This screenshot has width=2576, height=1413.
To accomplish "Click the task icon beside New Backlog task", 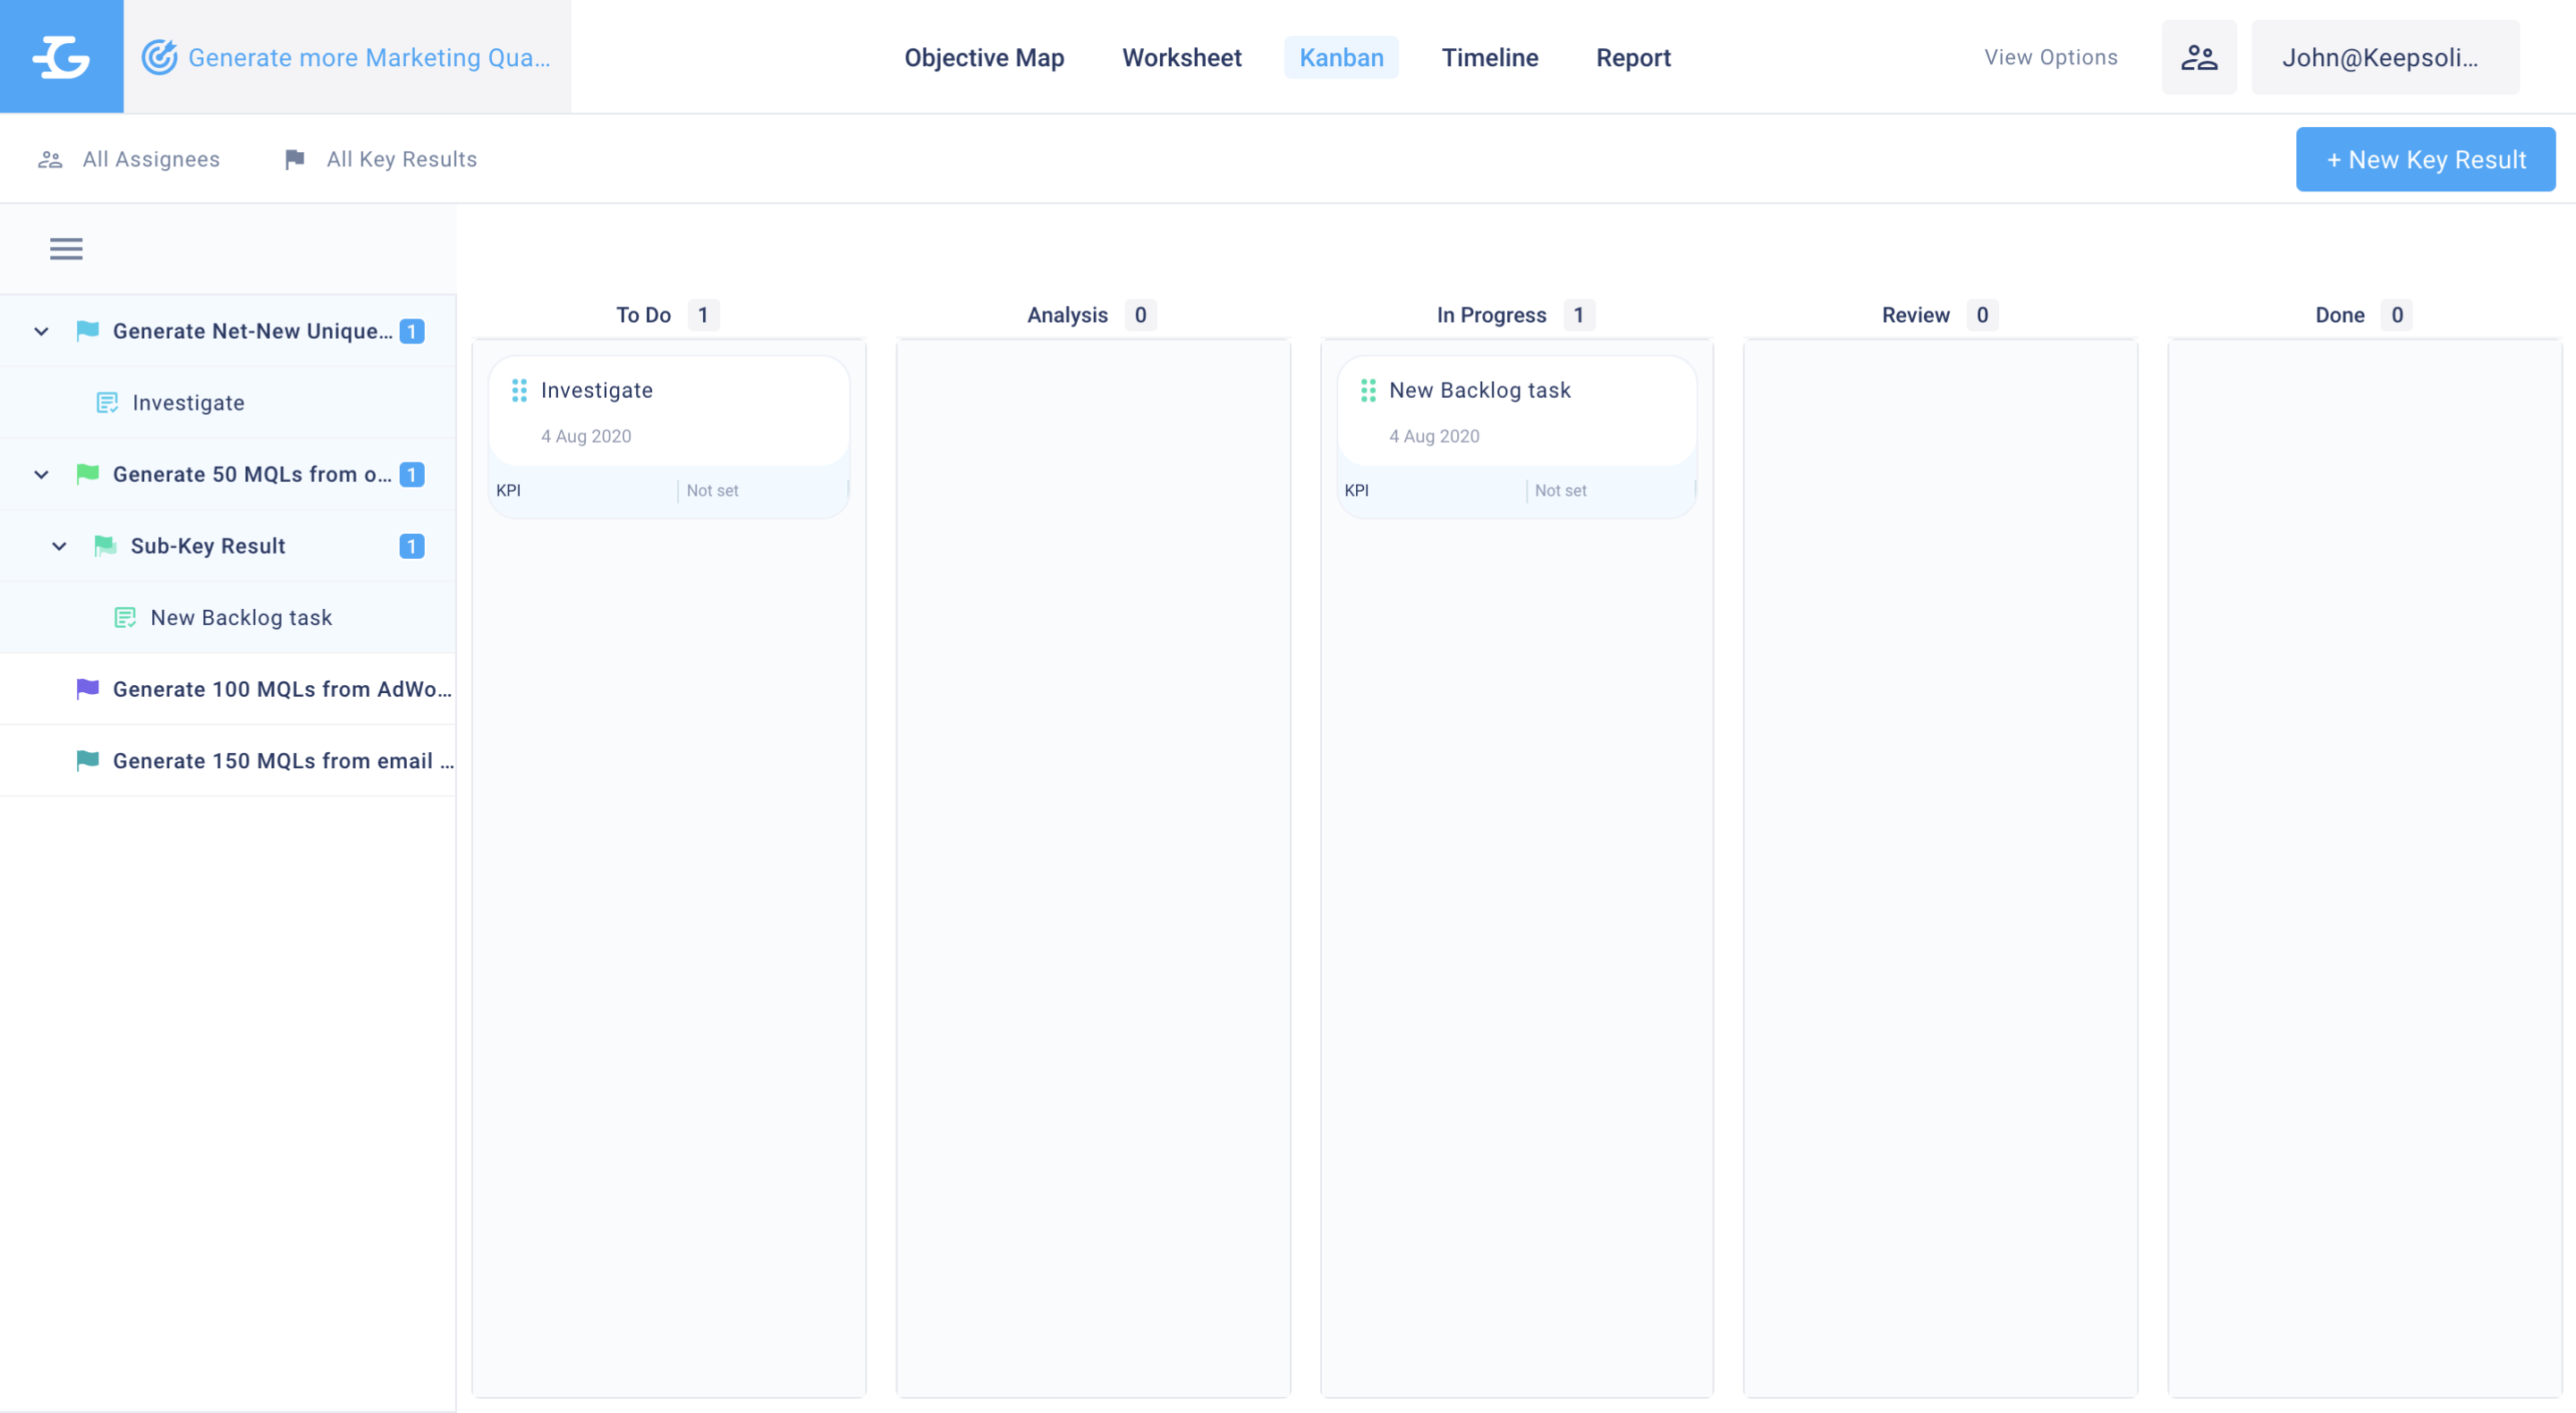I will coord(125,618).
